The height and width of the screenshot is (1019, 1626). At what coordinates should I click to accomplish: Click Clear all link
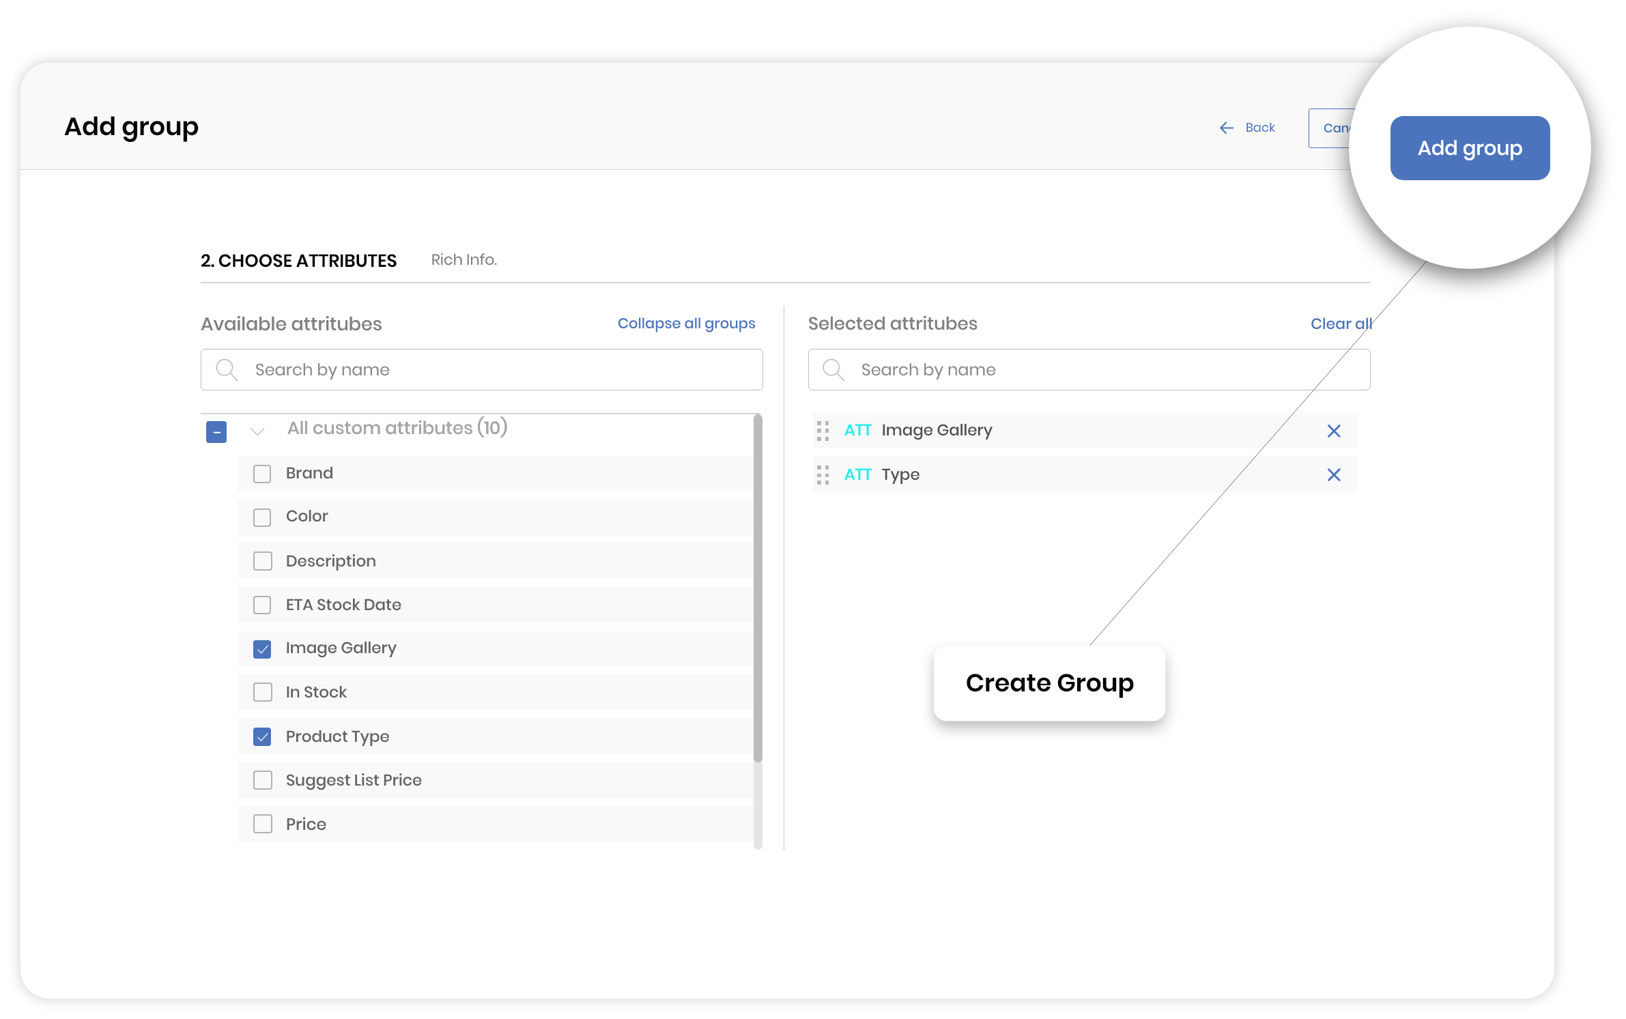pyautogui.click(x=1340, y=324)
